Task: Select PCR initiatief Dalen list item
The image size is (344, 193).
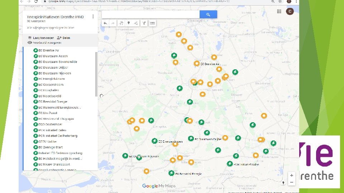Action: click(x=52, y=130)
